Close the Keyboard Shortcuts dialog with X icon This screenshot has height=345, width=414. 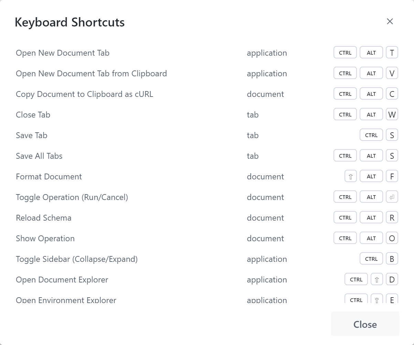coord(390,21)
